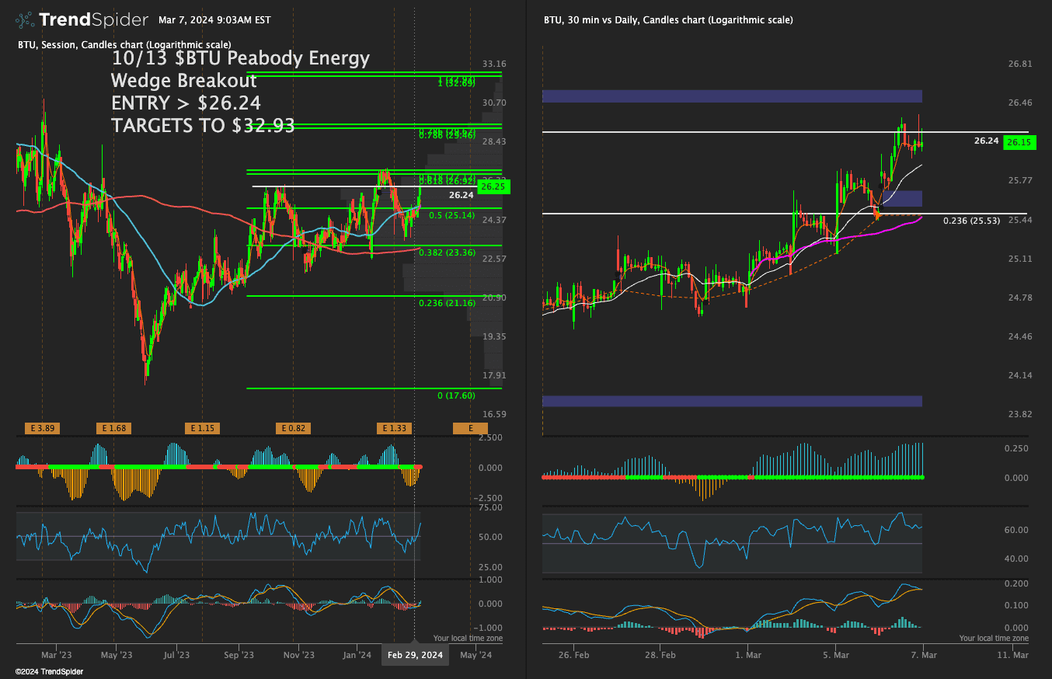
Task: Open the E 1.68 earnings badge
Action: pyautogui.click(x=112, y=428)
